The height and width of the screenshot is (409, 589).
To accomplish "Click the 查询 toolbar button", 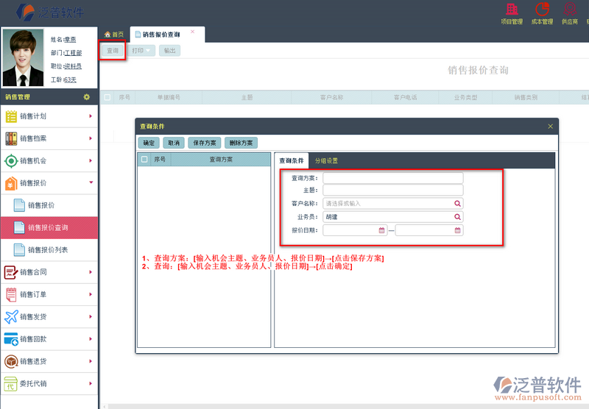I will tap(113, 51).
